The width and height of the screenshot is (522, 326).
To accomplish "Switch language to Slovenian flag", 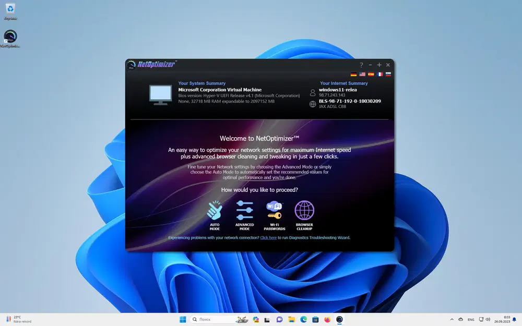I will tap(388, 74).
